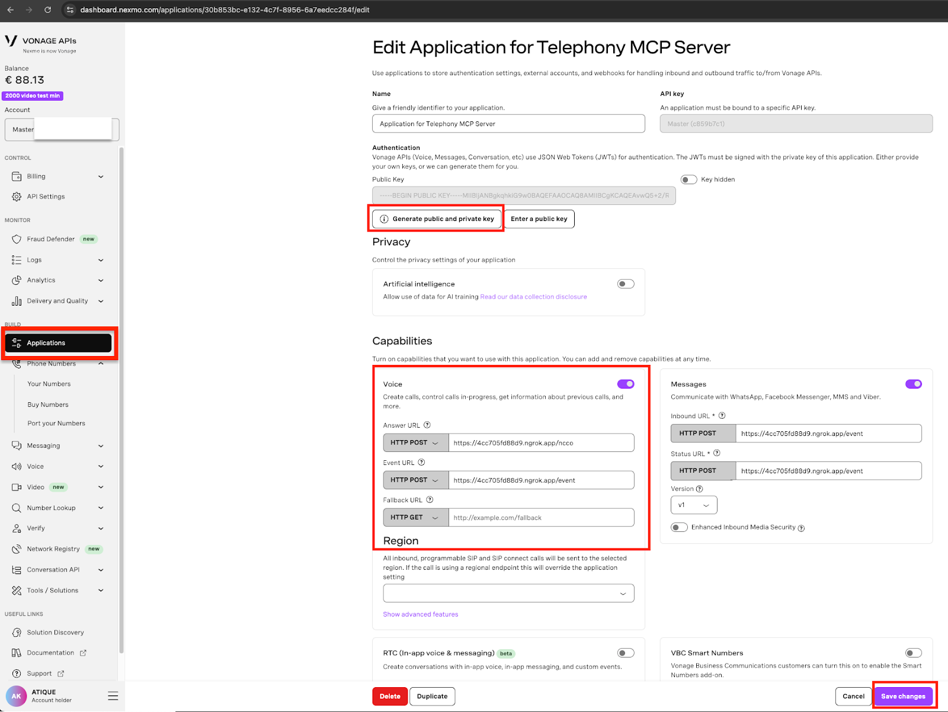Enable the RTC In-app voice toggle

tap(626, 653)
